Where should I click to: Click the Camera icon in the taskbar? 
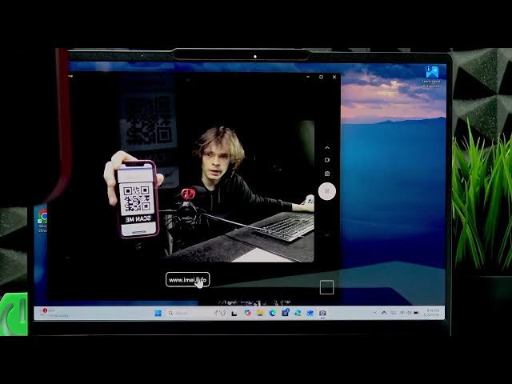(322, 313)
